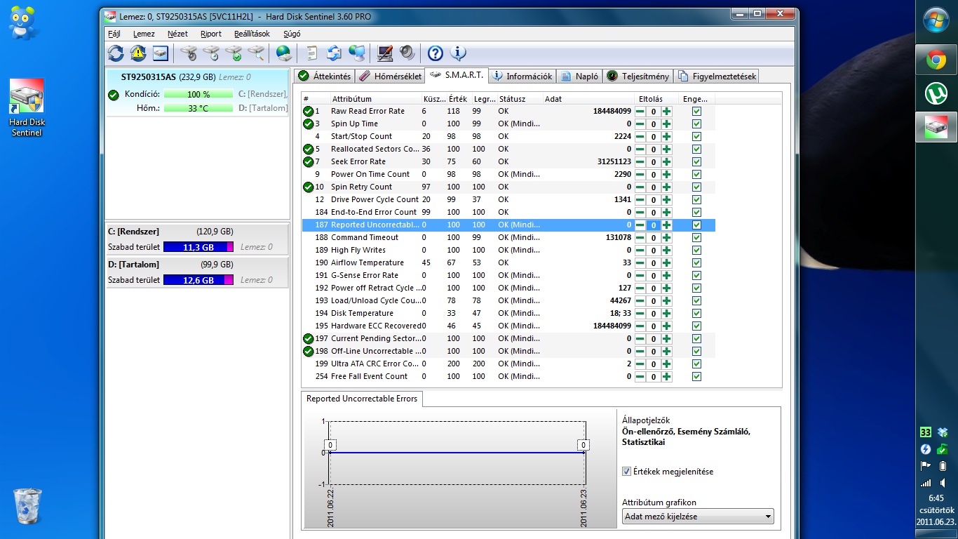The height and width of the screenshot is (539, 958).
Task: Click the disk with gauge test icon
Action: 189,53
